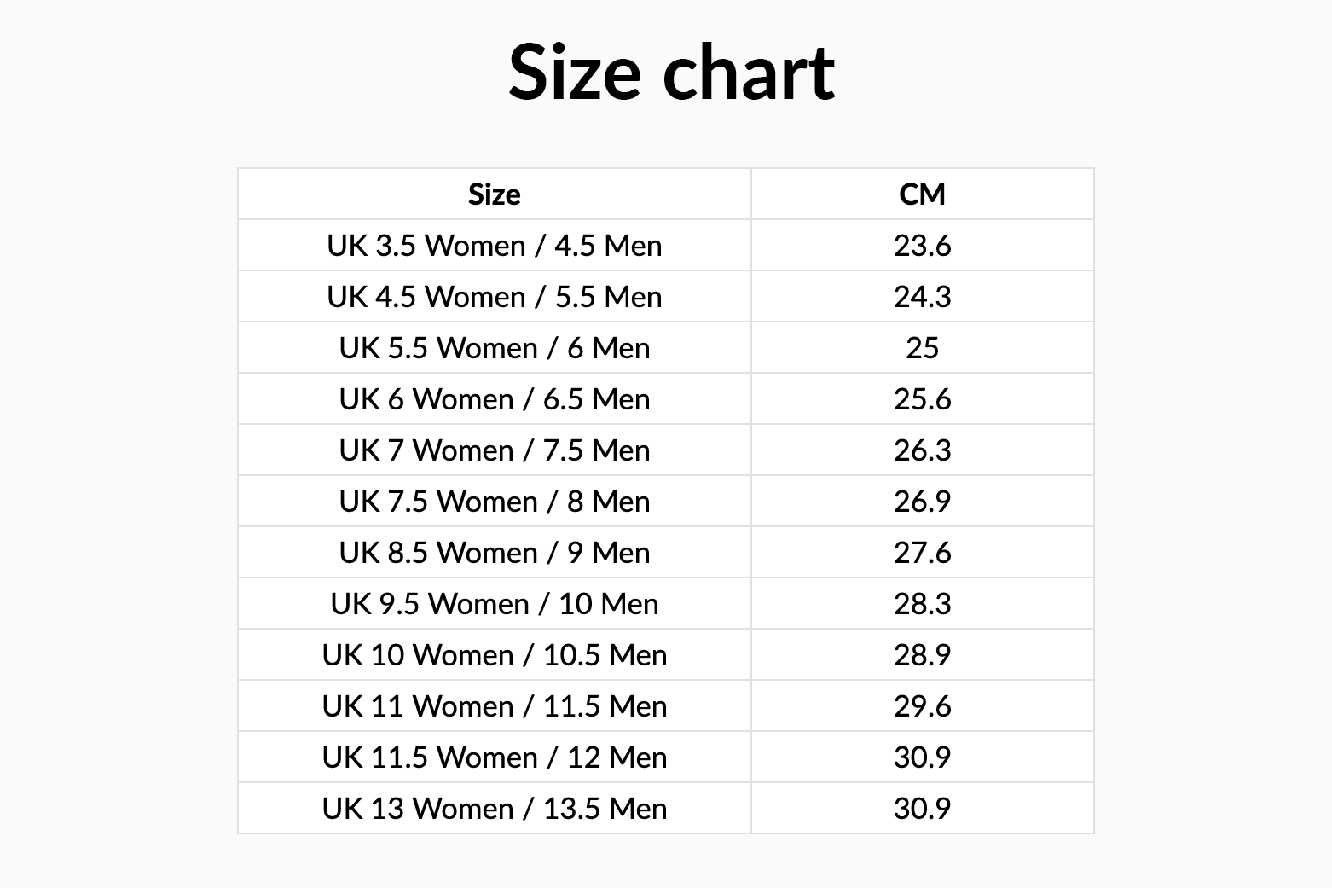Click the 23.6 centimetre value
This screenshot has height=888, width=1332.
click(x=922, y=246)
